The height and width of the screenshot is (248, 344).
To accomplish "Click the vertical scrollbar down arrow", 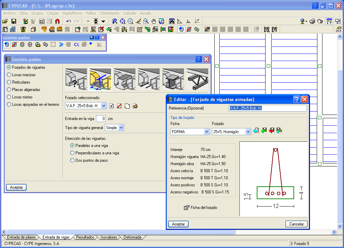I will tap(340, 226).
